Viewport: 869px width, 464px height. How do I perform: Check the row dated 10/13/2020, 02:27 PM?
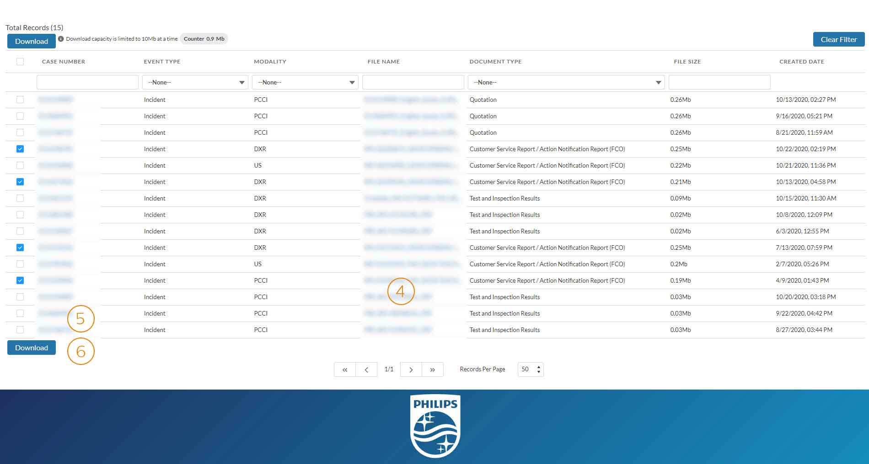[20, 100]
